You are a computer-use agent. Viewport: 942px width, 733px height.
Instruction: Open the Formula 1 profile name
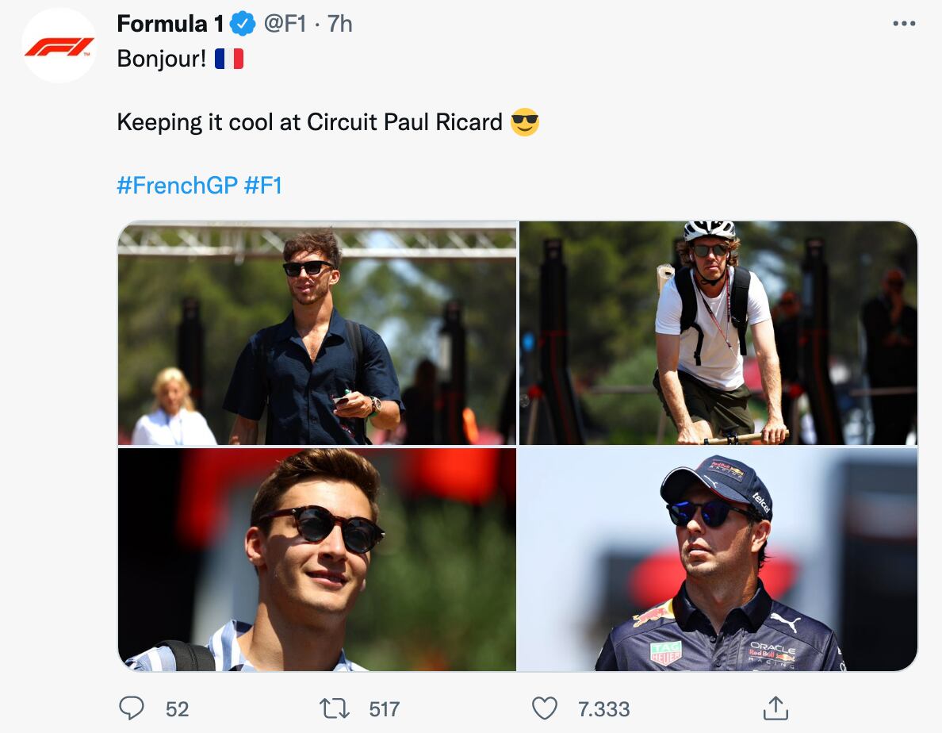169,24
